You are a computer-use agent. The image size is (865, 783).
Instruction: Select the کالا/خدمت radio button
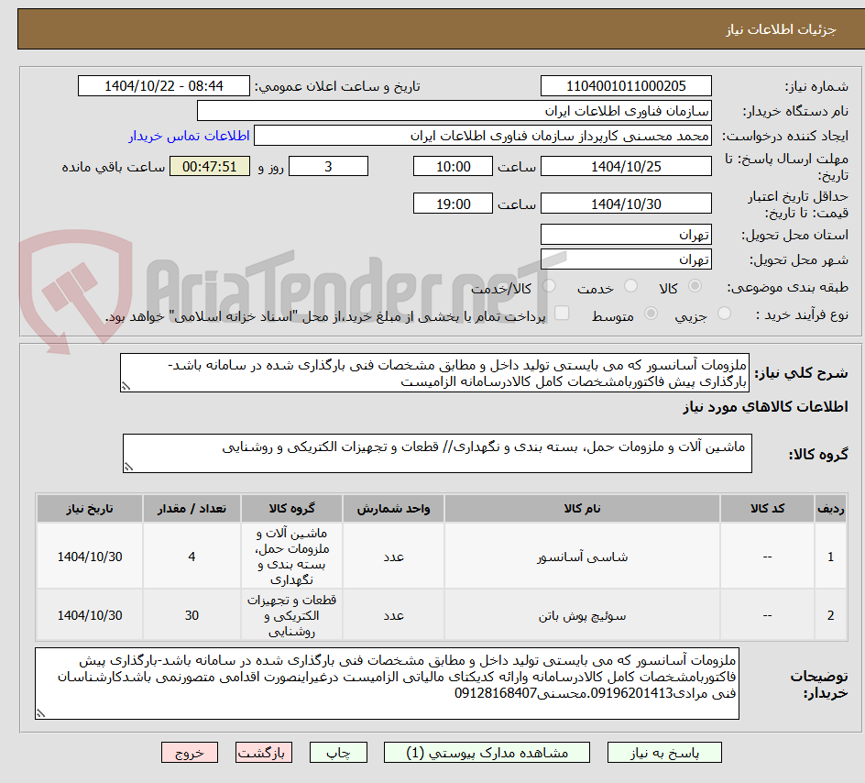[549, 286]
